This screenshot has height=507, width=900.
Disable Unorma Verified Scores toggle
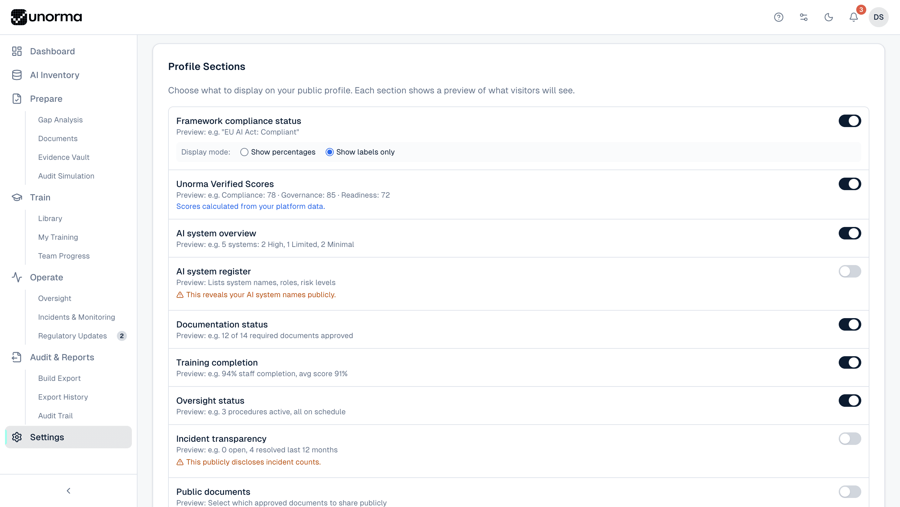(850, 184)
